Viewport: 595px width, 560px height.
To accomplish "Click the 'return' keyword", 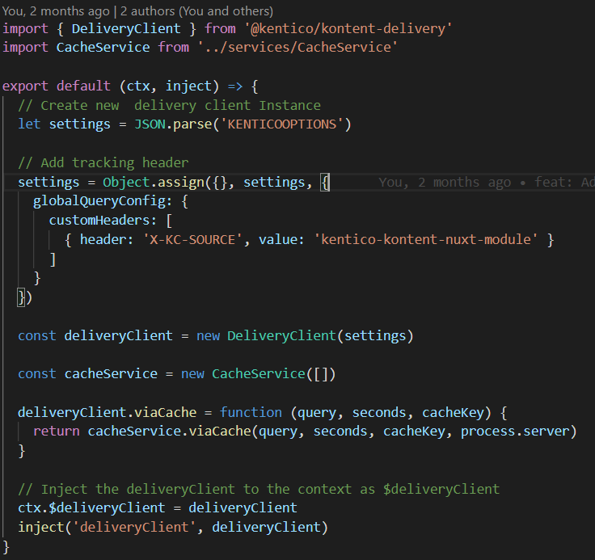I will (x=56, y=432).
